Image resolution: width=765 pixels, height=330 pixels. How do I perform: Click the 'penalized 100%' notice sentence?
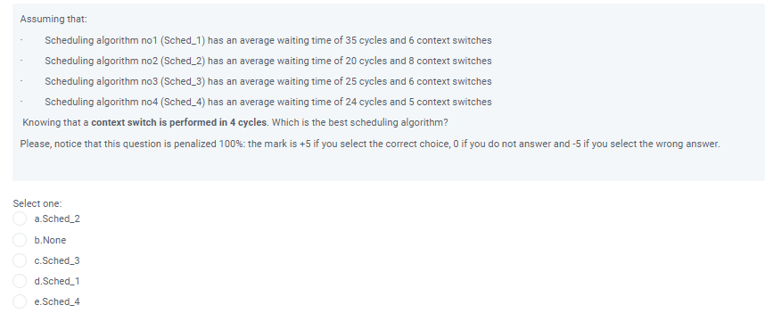pyautogui.click(x=370, y=144)
